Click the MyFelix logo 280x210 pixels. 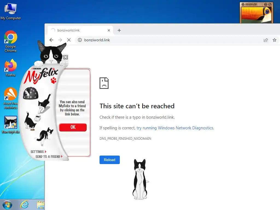42,75
